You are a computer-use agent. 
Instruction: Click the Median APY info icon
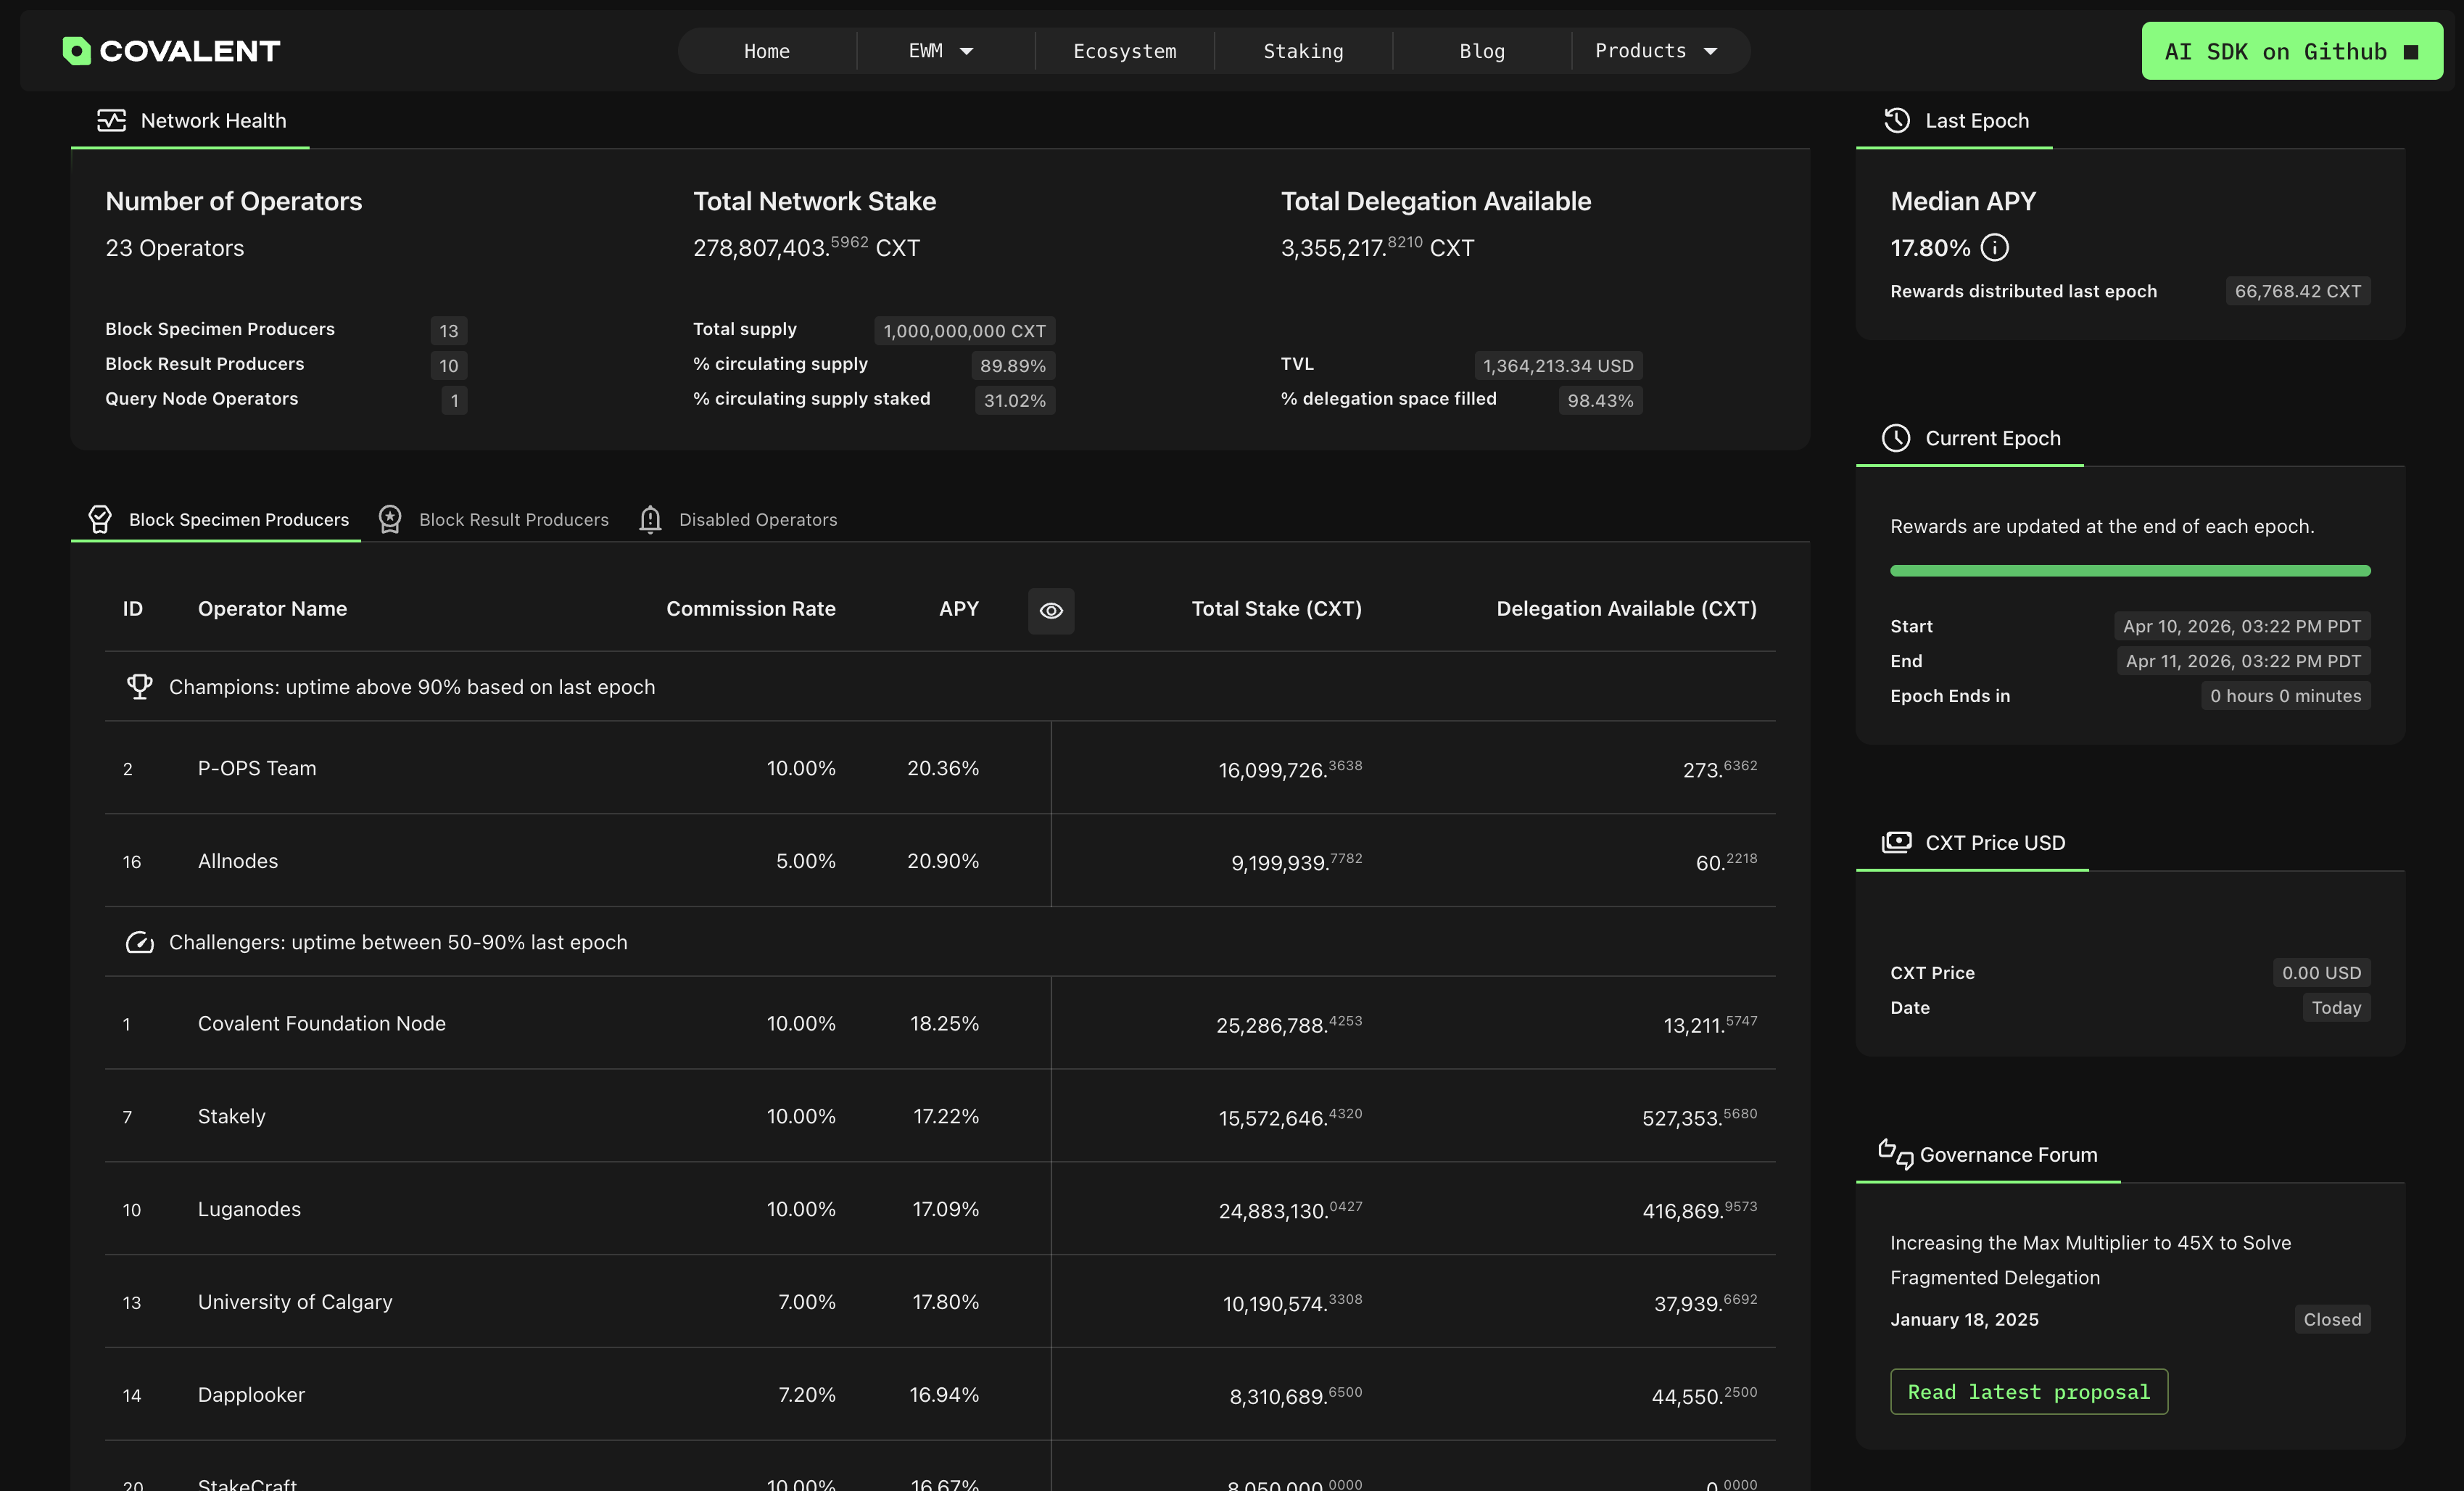pos(1994,248)
